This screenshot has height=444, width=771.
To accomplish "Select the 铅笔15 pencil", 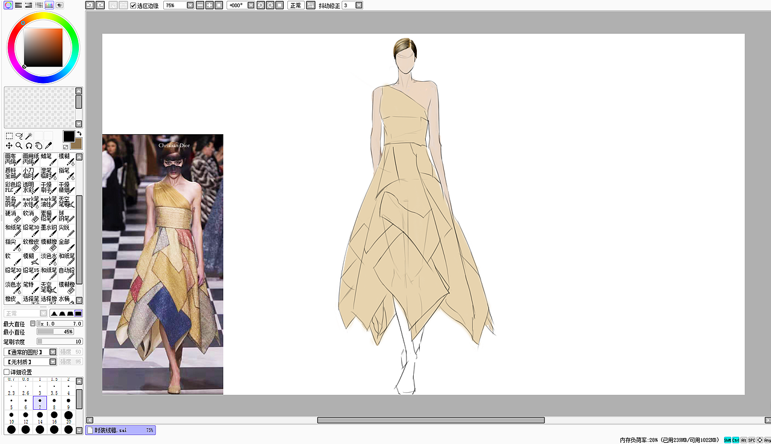I will pos(31,274).
